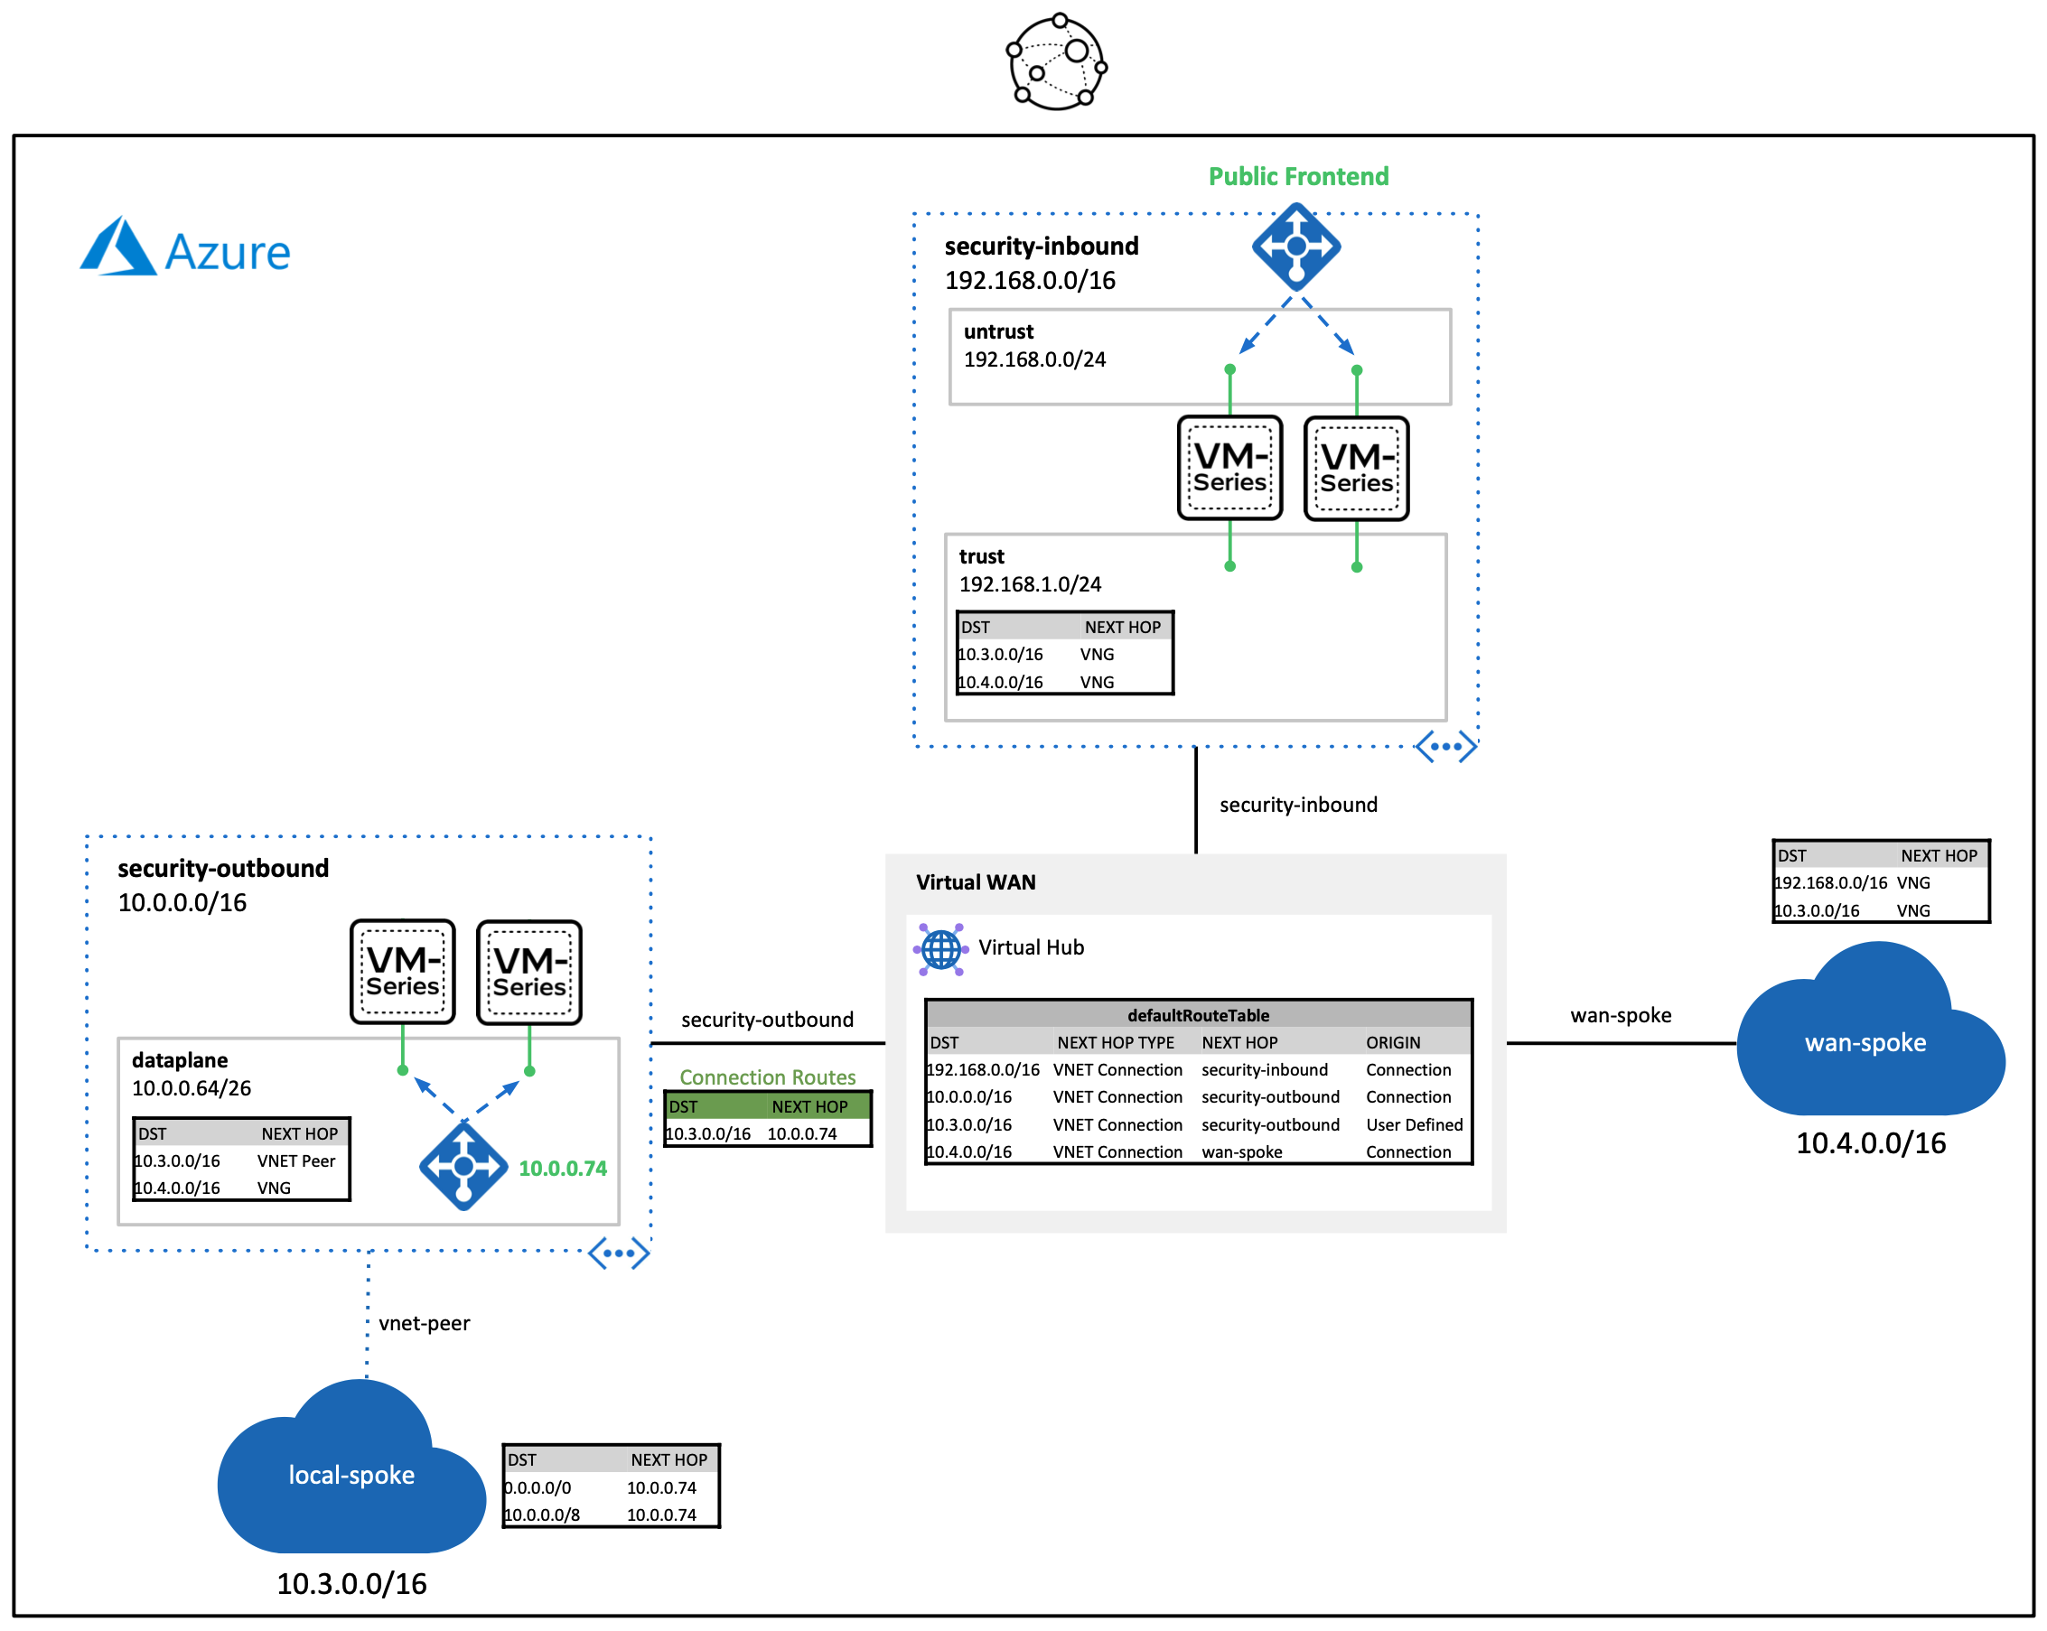Click the security-outbound VNet peering icon

pyautogui.click(x=618, y=1254)
